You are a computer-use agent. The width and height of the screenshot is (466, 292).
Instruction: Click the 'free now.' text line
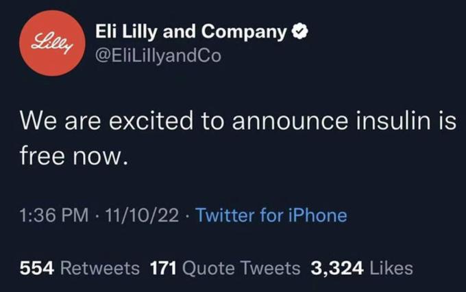pos(73,157)
